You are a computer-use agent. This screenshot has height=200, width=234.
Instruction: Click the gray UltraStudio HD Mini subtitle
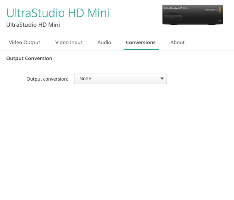[33, 25]
